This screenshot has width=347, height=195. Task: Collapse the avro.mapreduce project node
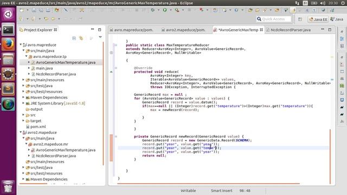click(21, 44)
